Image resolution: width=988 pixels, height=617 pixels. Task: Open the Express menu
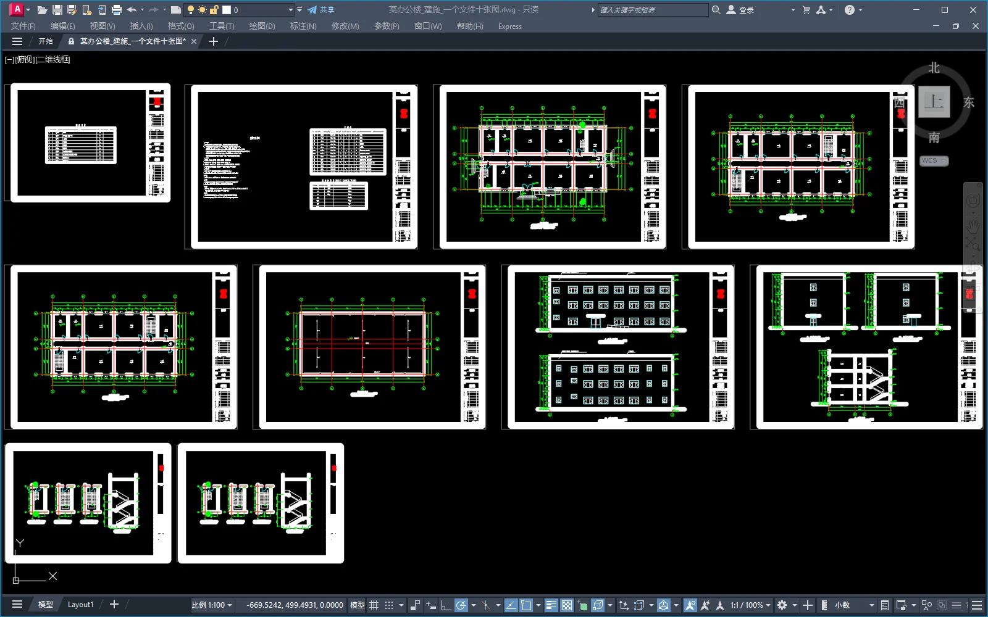510,27
